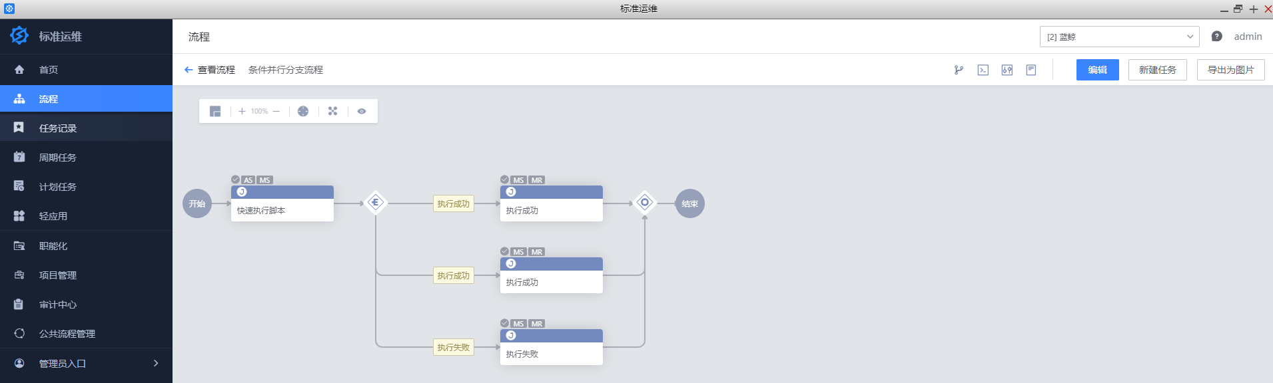
Task: Click the canvas reset-position target icon
Action: (x=303, y=111)
